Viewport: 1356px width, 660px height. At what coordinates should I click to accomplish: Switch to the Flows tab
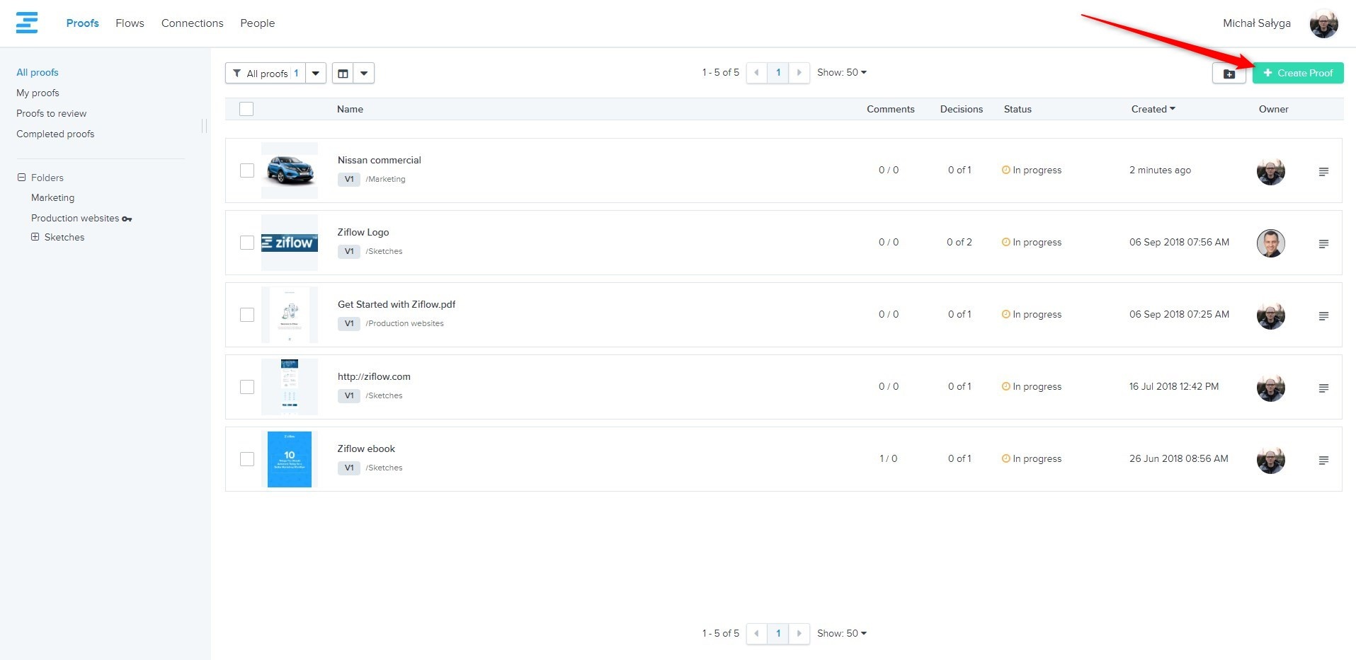(x=130, y=23)
